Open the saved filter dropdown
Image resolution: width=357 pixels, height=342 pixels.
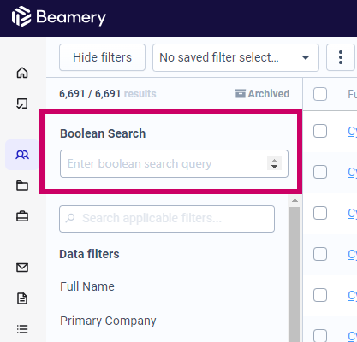coord(235,57)
